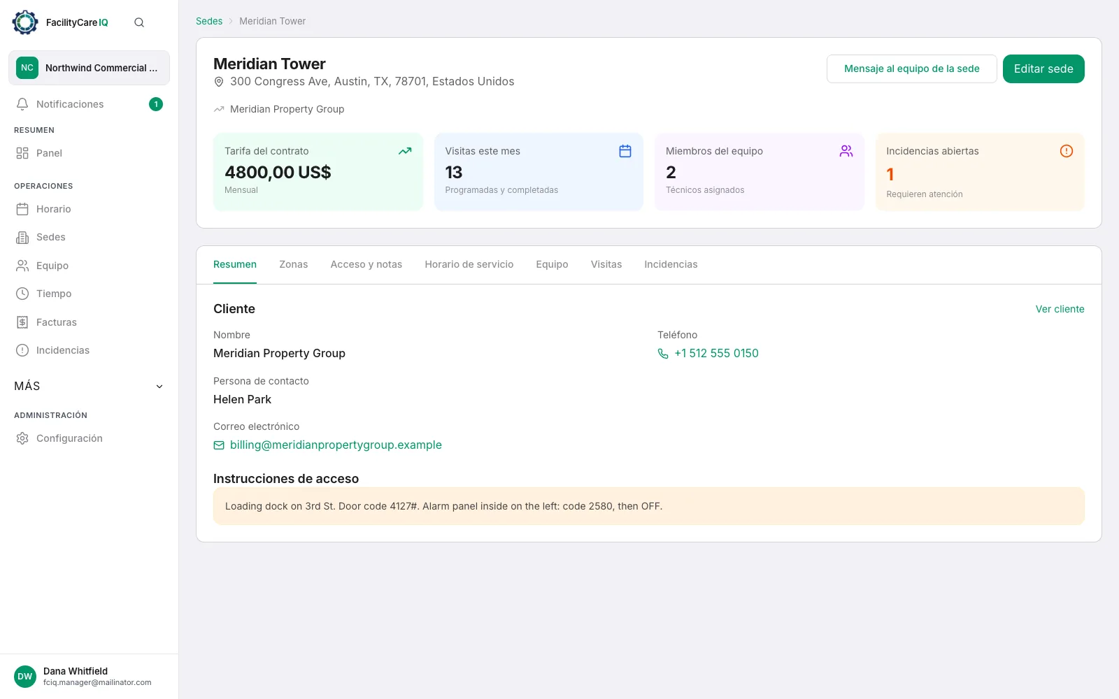Viewport: 1119px width, 699px height.
Task: Open the Visitas tab
Action: (x=606, y=264)
